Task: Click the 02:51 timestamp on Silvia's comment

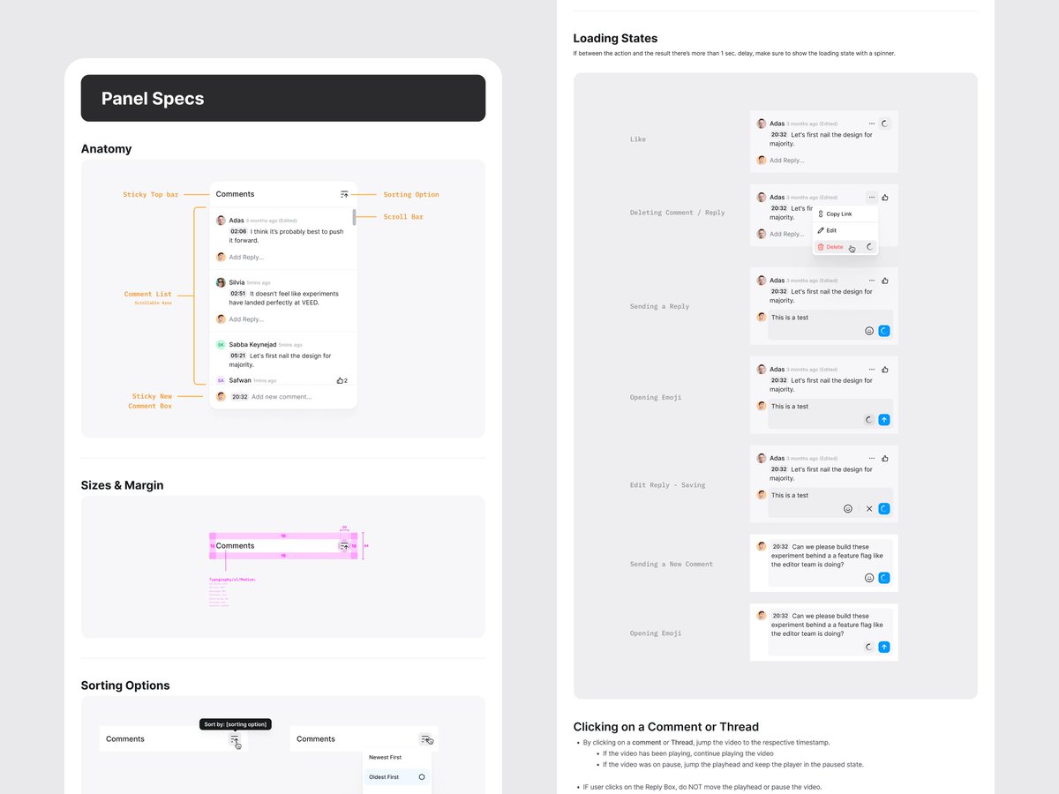Action: [x=238, y=294]
